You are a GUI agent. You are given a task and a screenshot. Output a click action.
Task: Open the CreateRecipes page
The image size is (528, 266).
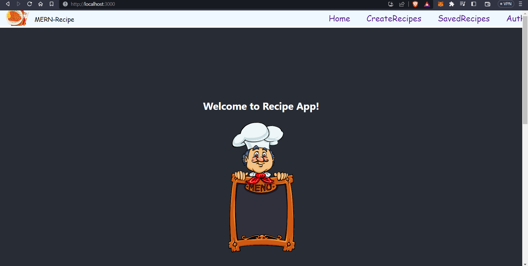coord(394,19)
